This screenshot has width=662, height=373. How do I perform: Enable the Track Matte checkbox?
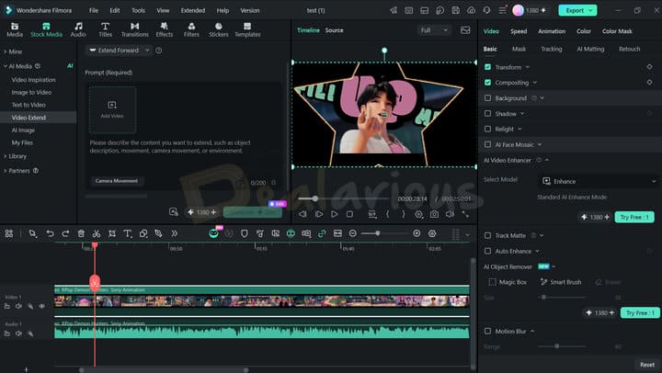click(487, 235)
